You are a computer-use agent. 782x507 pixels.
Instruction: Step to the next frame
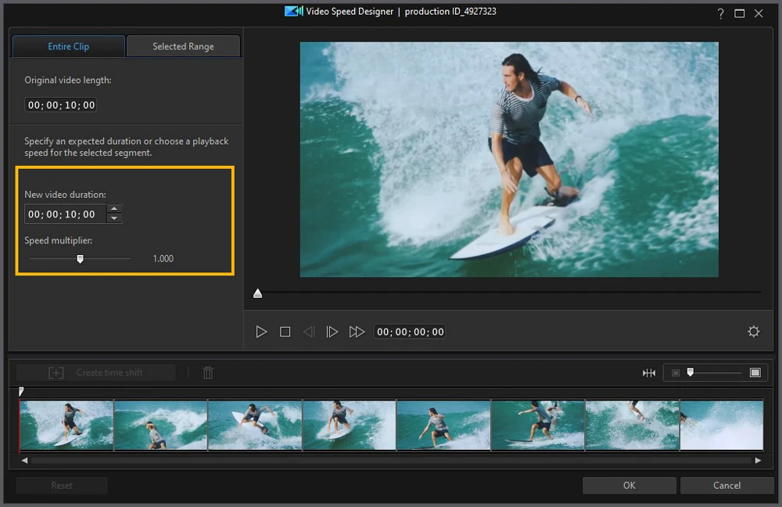[332, 332]
